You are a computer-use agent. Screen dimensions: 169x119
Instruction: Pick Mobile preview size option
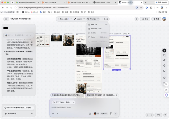98,33
